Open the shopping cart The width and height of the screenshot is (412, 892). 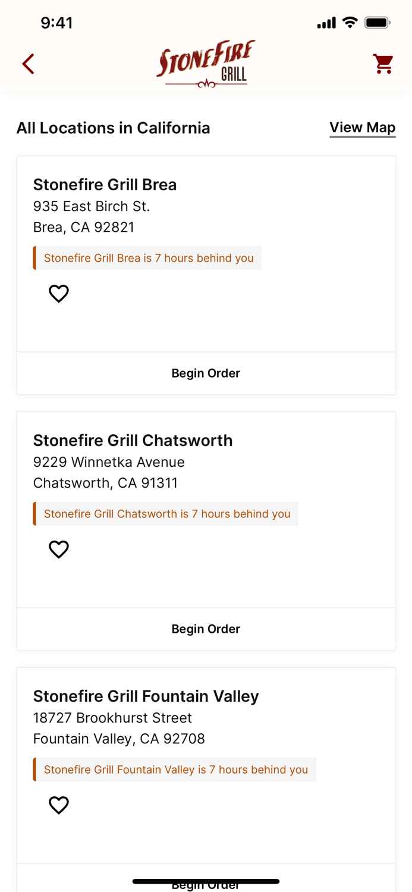[383, 64]
